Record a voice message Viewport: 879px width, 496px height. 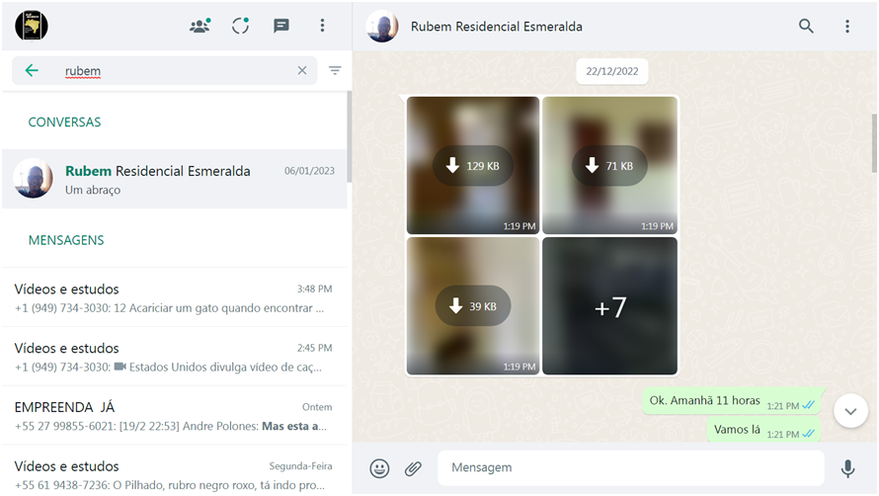pos(847,468)
